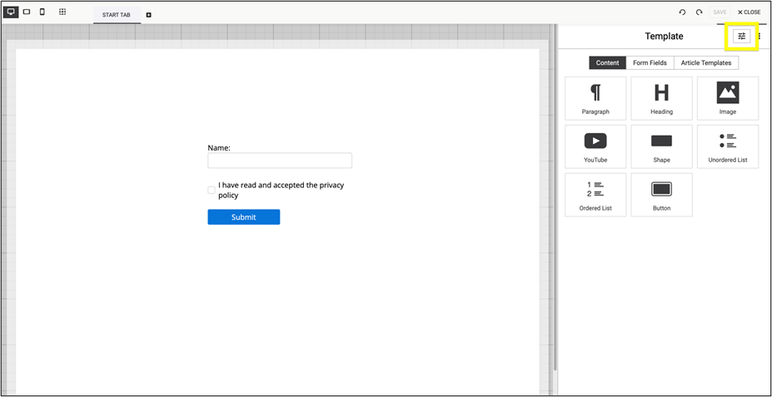The width and height of the screenshot is (772, 397).
Task: Switch to the Form Fields tab
Action: pos(650,63)
